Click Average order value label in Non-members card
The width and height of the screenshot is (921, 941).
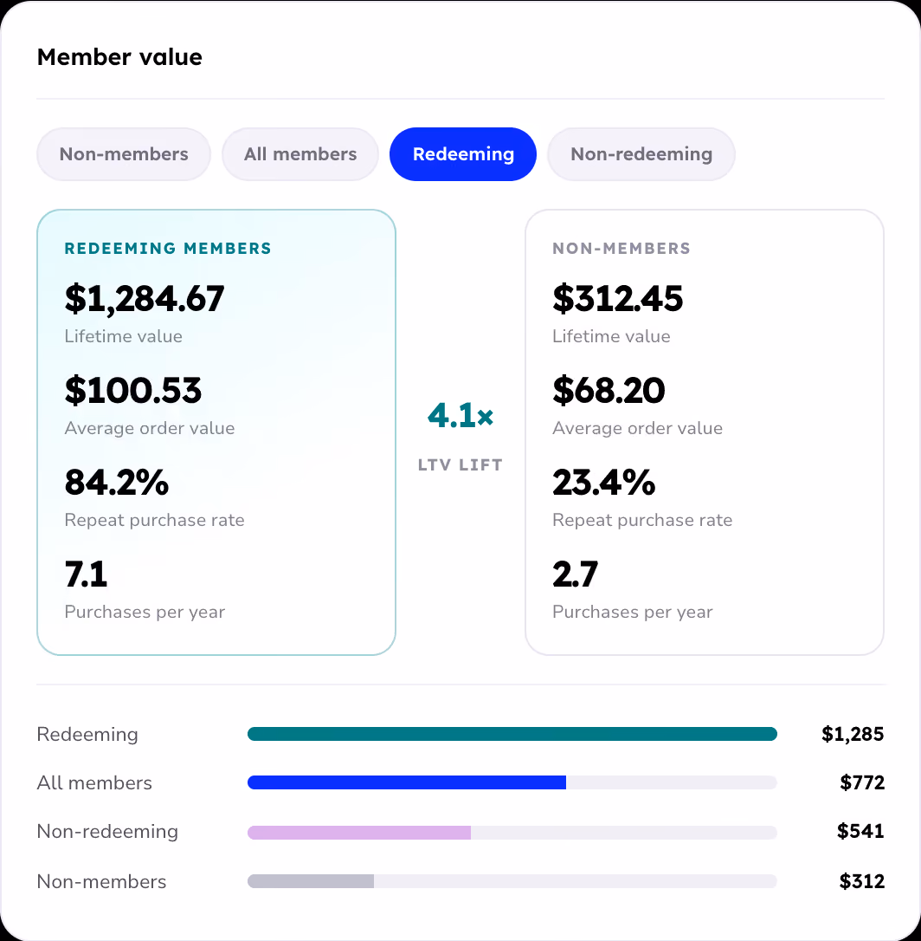(637, 429)
